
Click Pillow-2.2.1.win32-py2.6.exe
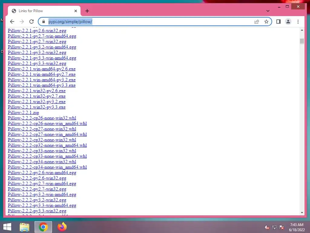[x=37, y=91]
